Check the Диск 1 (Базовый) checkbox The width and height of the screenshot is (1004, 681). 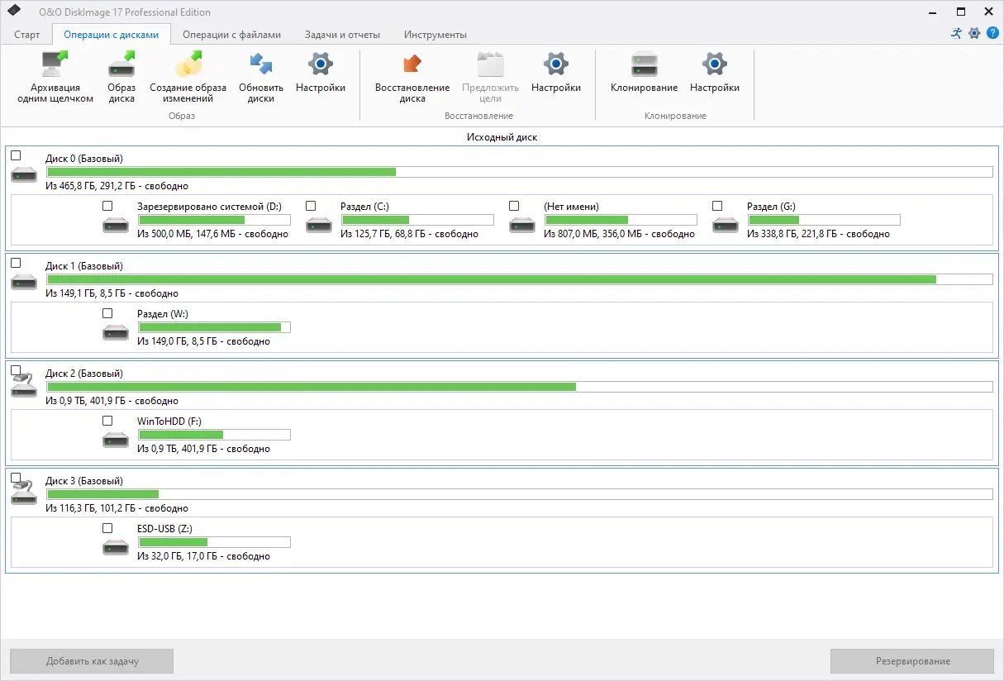tap(16, 263)
